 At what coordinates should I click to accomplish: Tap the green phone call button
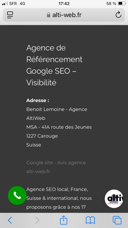pyautogui.click(x=17, y=196)
